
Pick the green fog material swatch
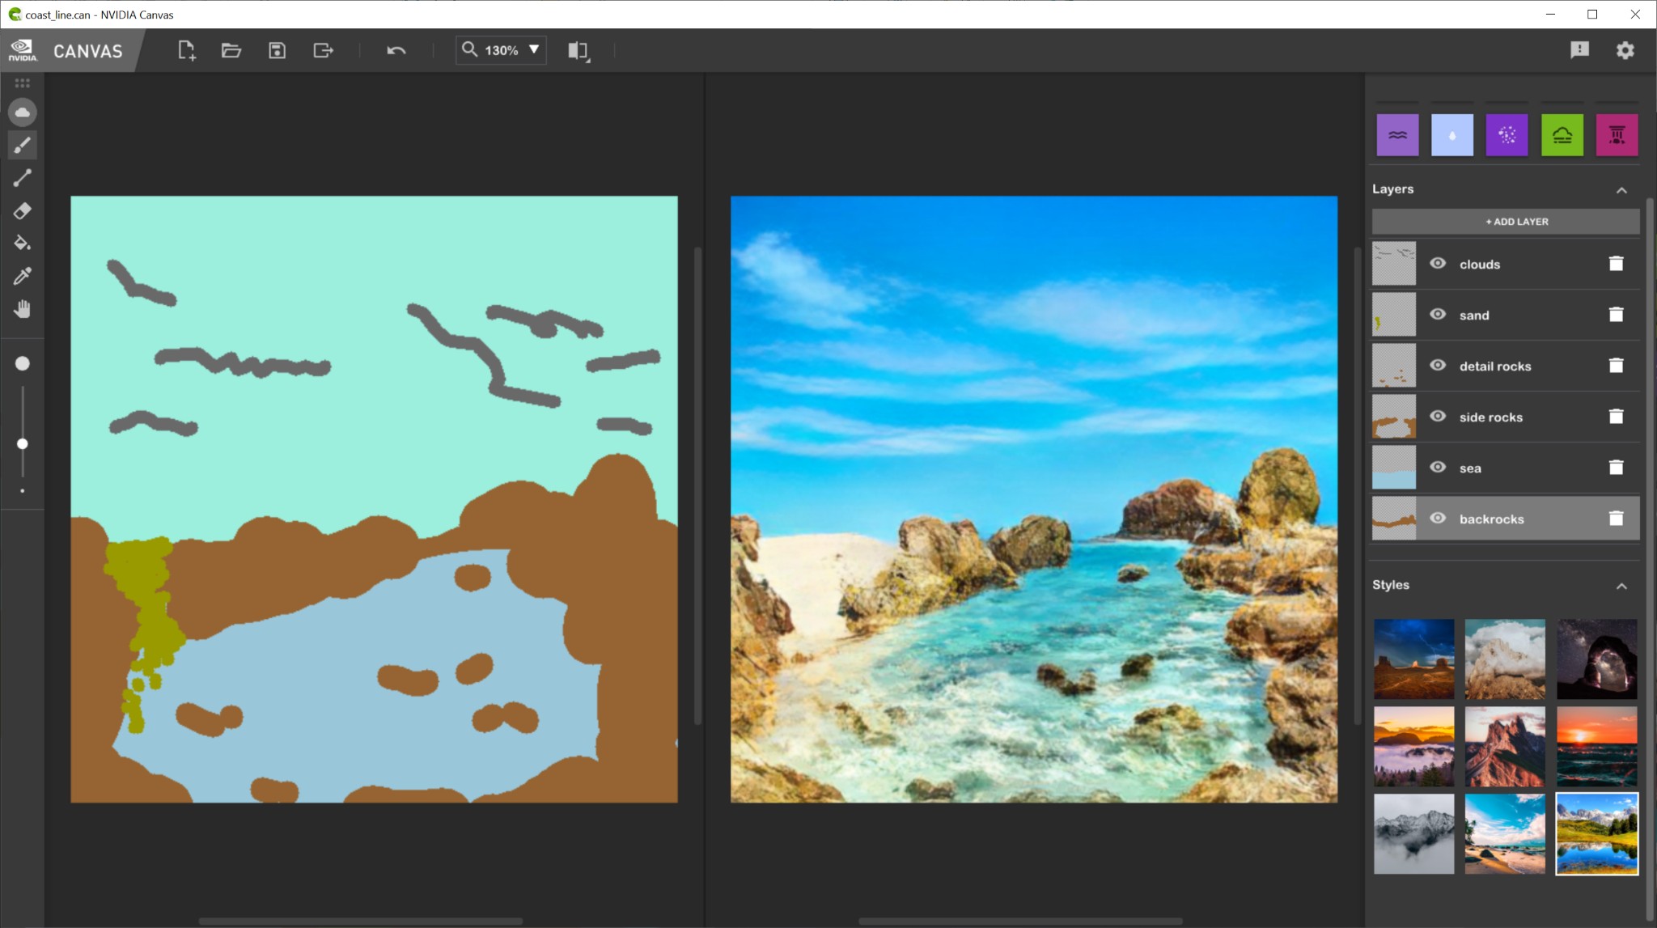pyautogui.click(x=1562, y=135)
